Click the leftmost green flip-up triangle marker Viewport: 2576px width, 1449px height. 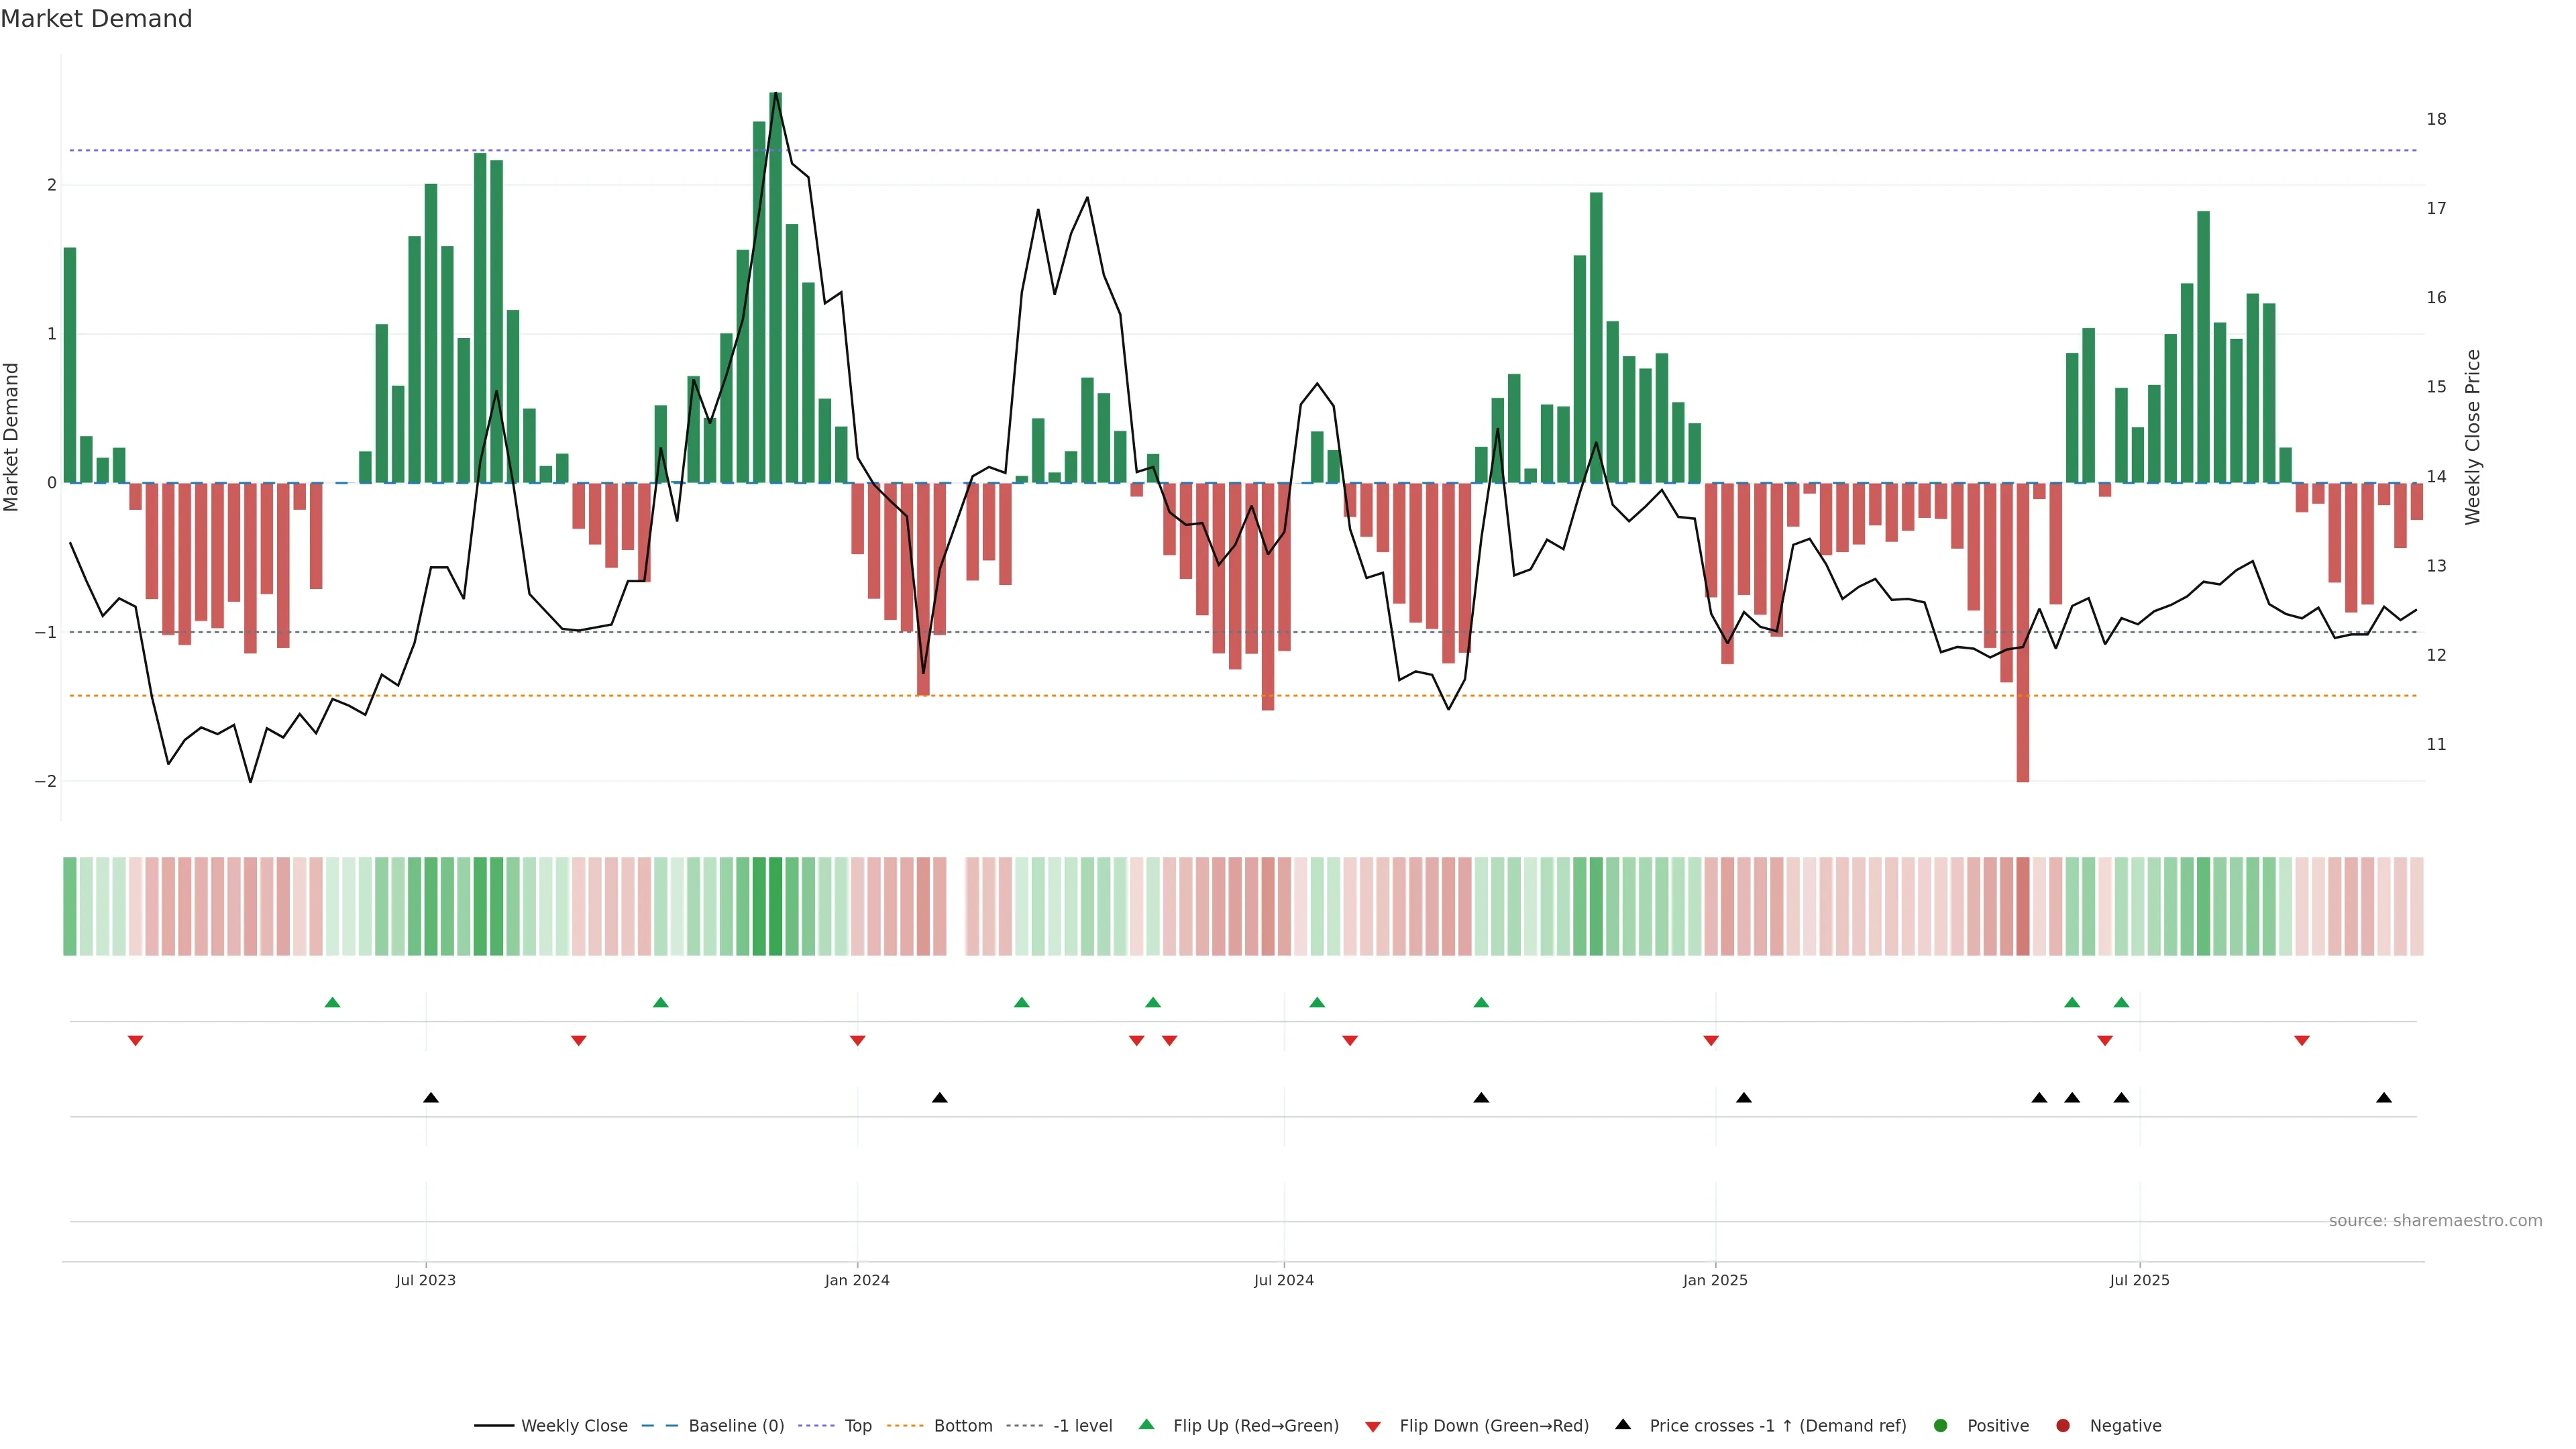pos(333,1002)
